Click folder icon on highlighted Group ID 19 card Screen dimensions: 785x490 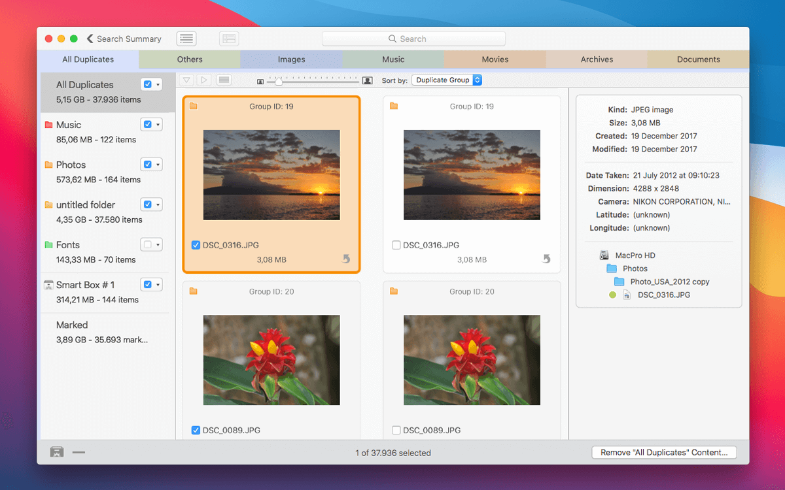tap(194, 106)
